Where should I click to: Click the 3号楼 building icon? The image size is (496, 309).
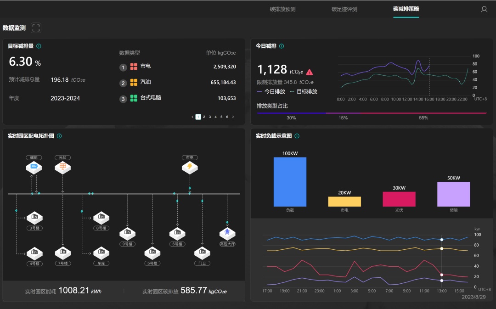point(34,217)
